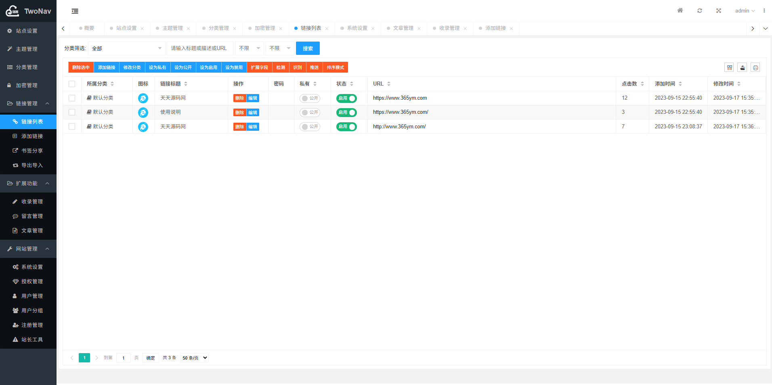The height and width of the screenshot is (385, 772).
Task: Select the 链接列表 sidebar icon
Action: [x=15, y=121]
